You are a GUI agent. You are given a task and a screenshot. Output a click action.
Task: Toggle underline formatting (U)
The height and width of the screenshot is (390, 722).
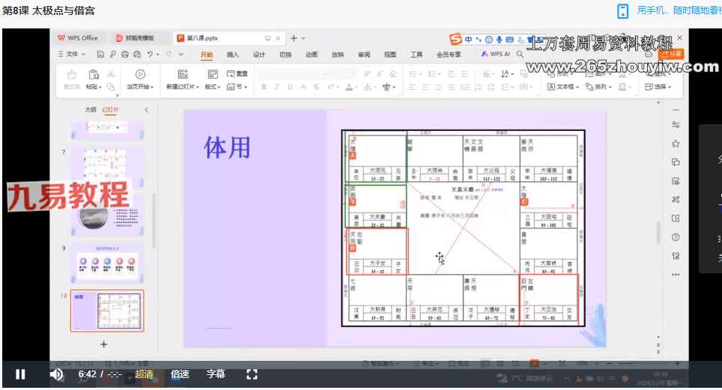click(290, 87)
